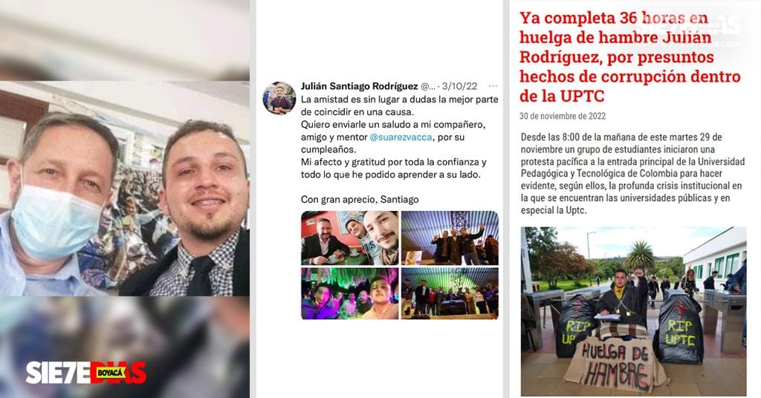The height and width of the screenshot is (398, 761).
Task: Click the Julián Santiago Rodríguez display name
Action: (x=359, y=86)
